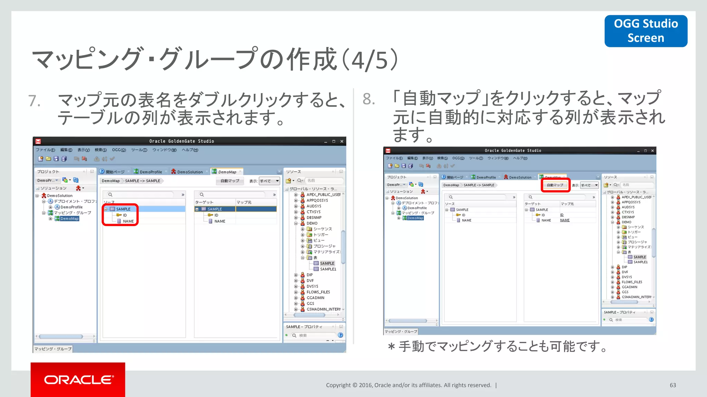707x397 pixels.
Task: Click the search magnifier icon in the left window's Resources panel
Action: [x=299, y=181]
